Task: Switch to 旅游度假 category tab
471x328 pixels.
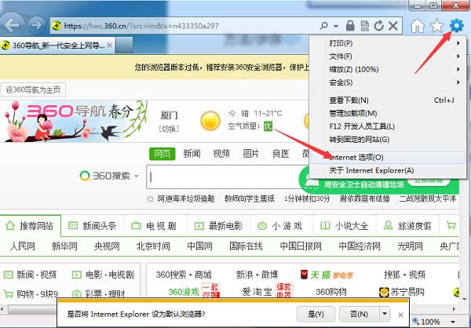Action: [x=407, y=225]
